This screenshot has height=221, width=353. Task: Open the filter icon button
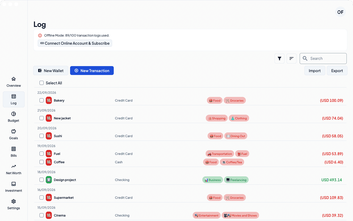pyautogui.click(x=280, y=59)
